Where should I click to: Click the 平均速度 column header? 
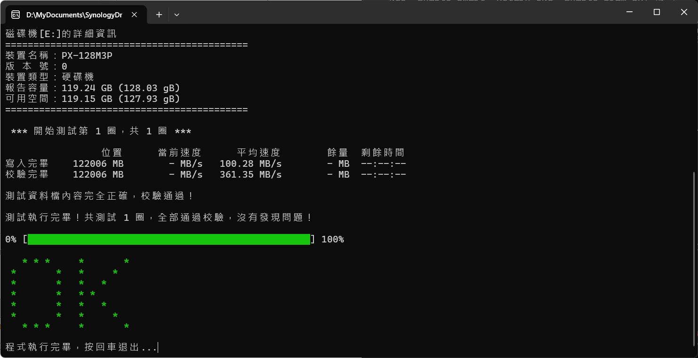(x=259, y=153)
